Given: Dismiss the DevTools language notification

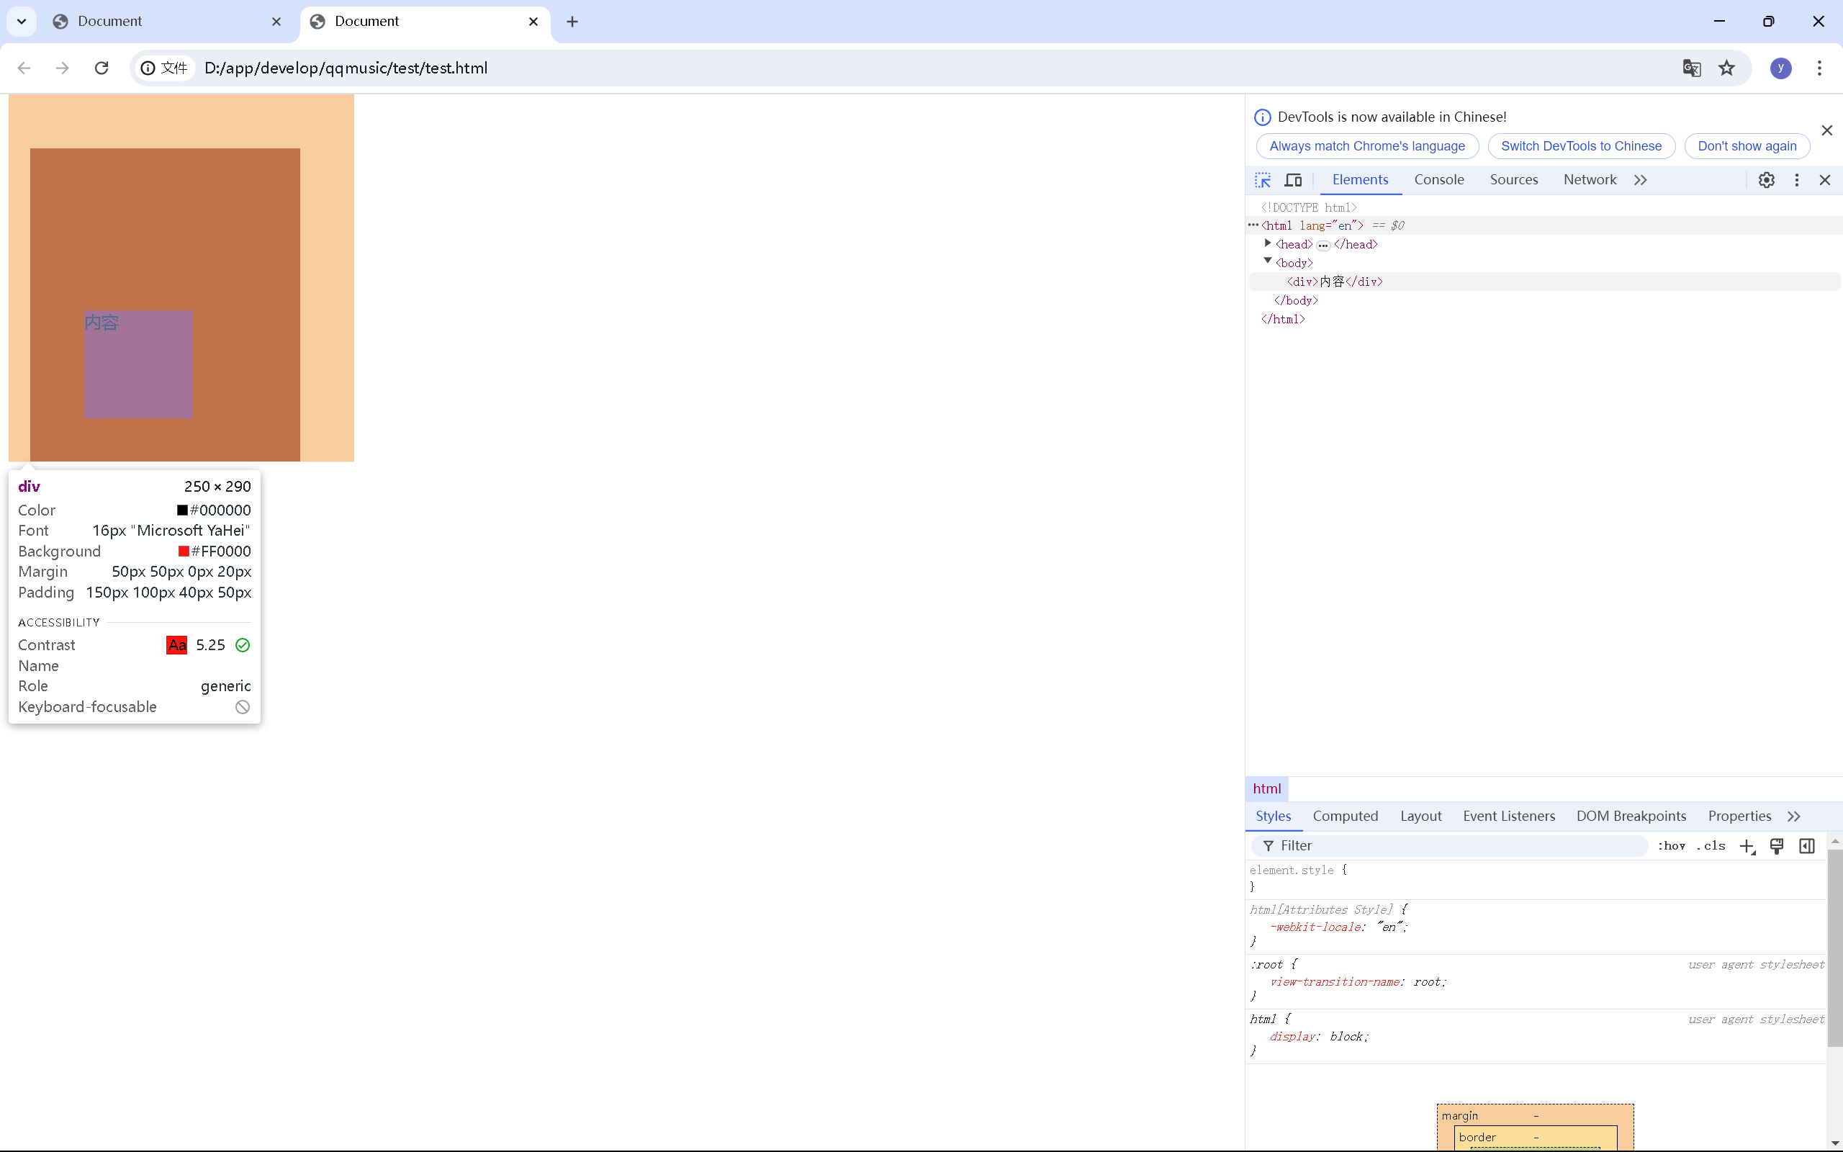Looking at the screenshot, I should click(1826, 130).
